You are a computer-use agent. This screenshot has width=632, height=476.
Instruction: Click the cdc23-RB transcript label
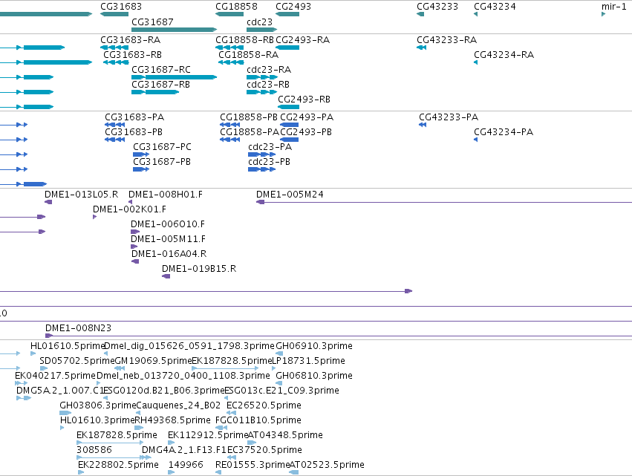[x=268, y=85]
